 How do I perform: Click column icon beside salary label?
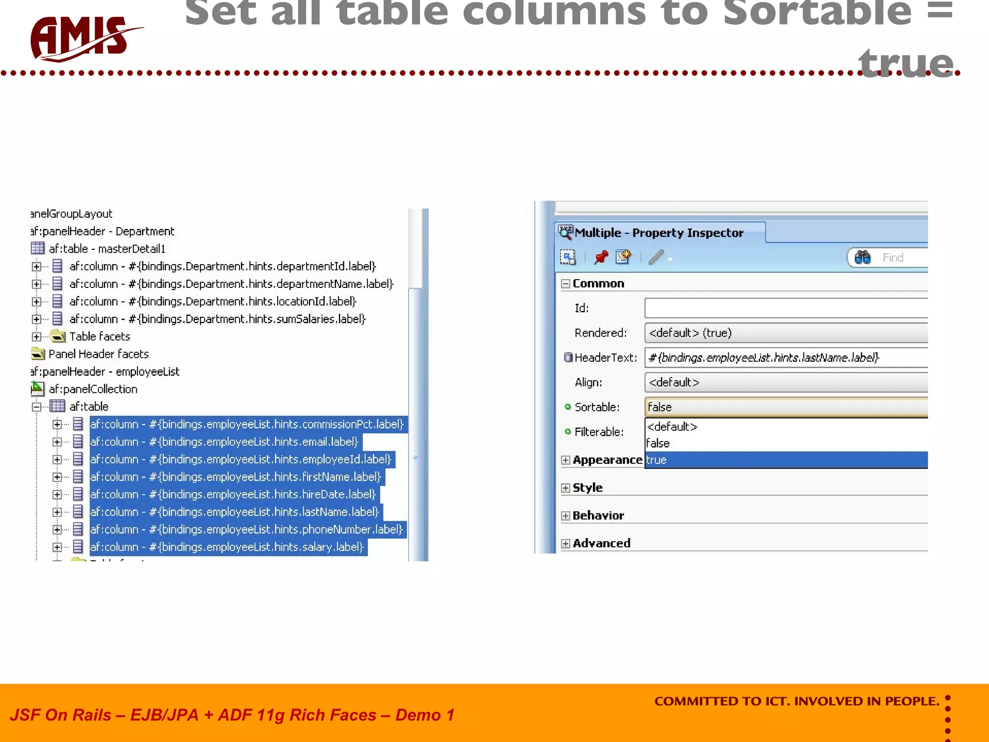78,546
